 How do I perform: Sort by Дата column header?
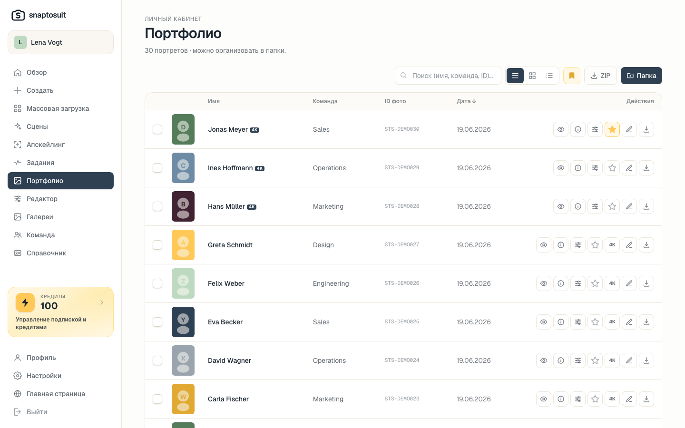click(x=466, y=101)
